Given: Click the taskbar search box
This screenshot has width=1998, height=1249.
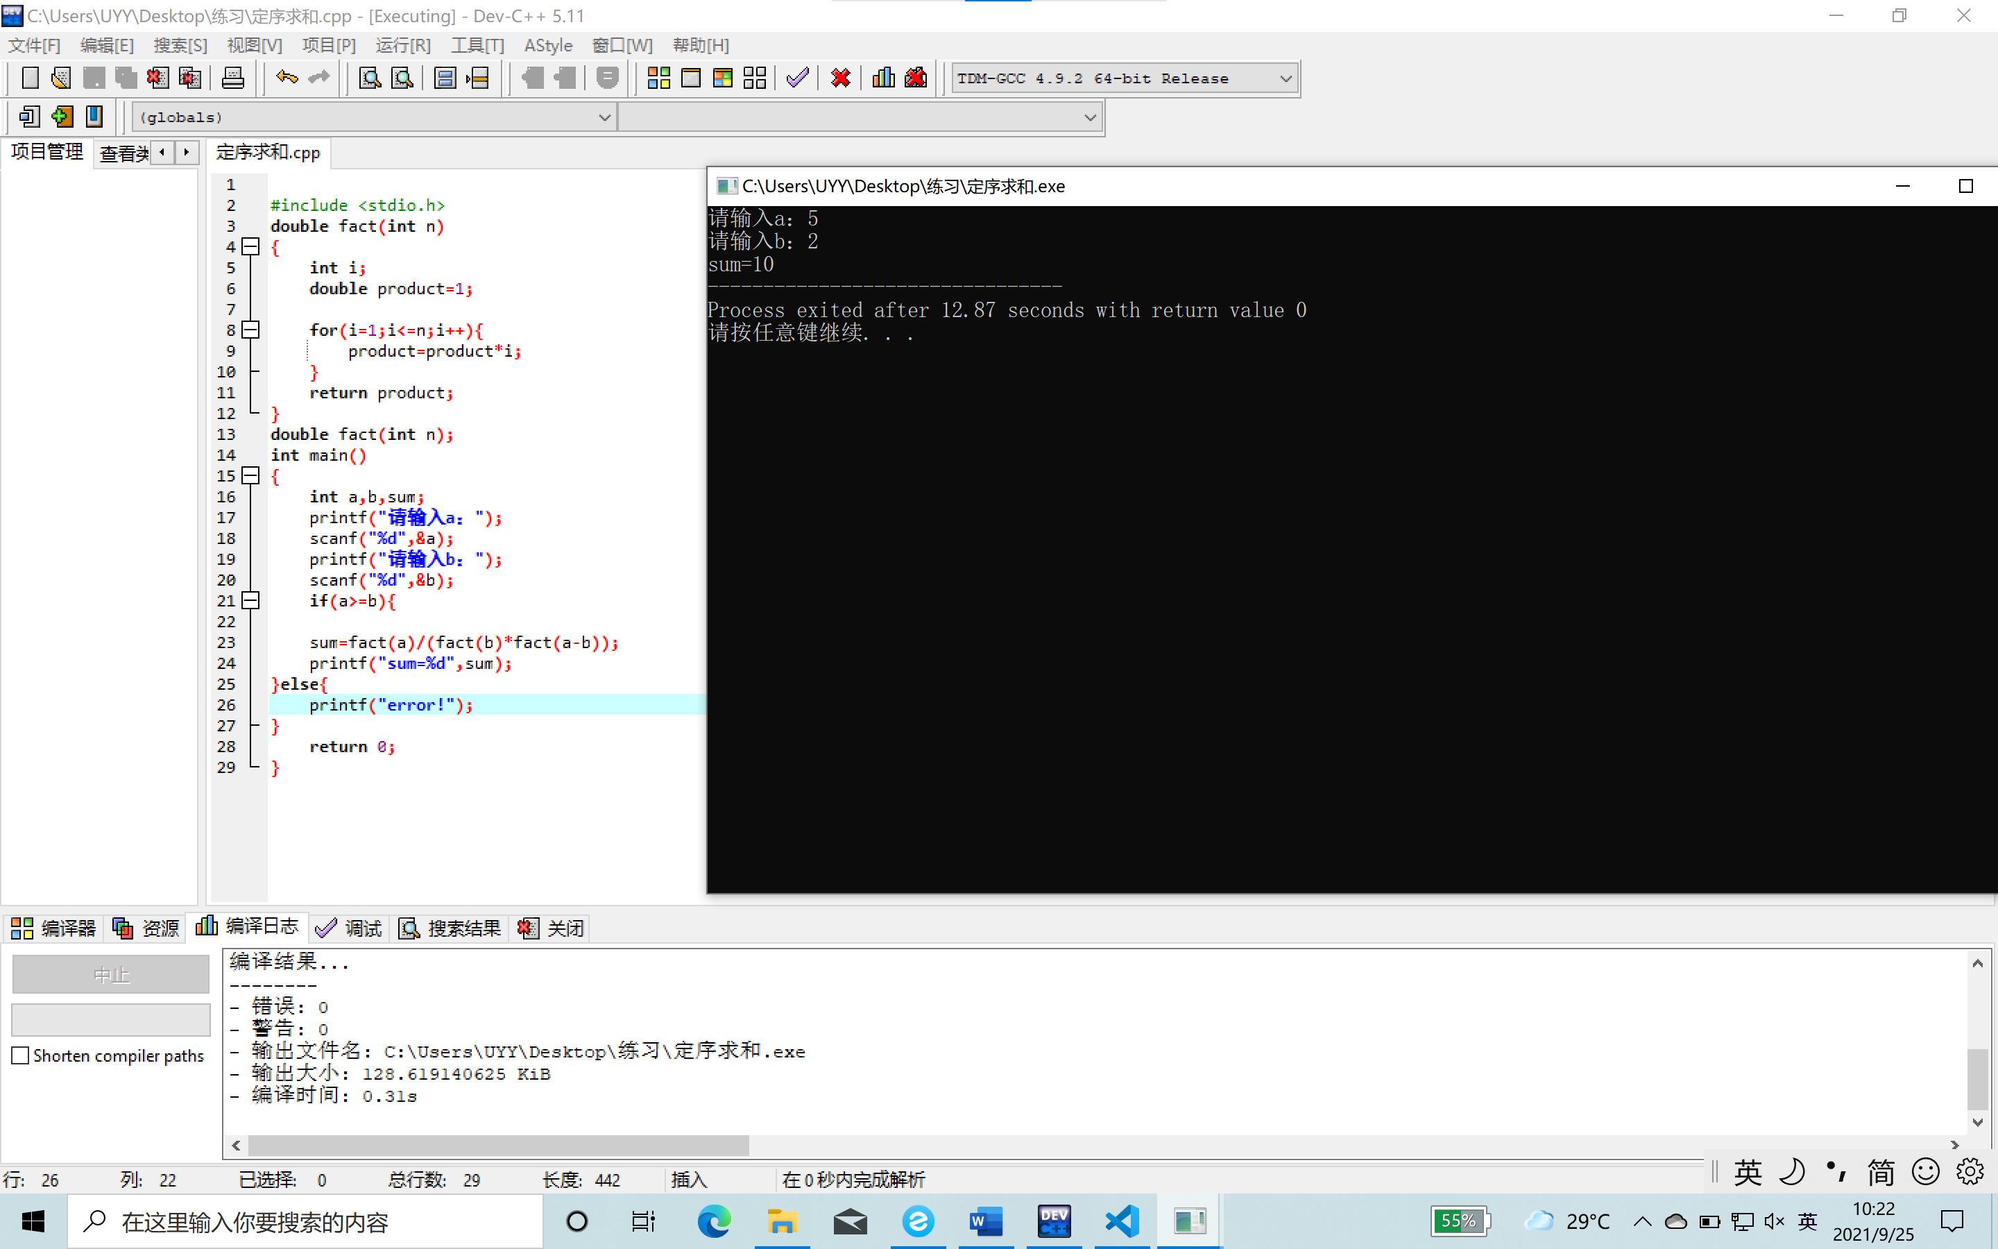Looking at the screenshot, I should pos(305,1221).
